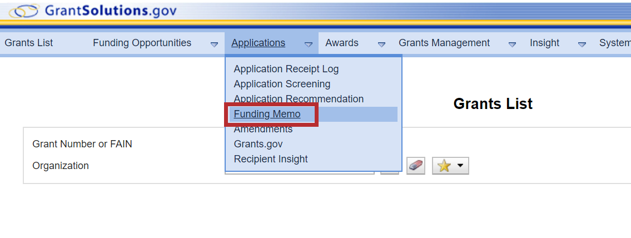This screenshot has width=631, height=238.
Task: Open the Awards menu
Action: pyautogui.click(x=342, y=43)
